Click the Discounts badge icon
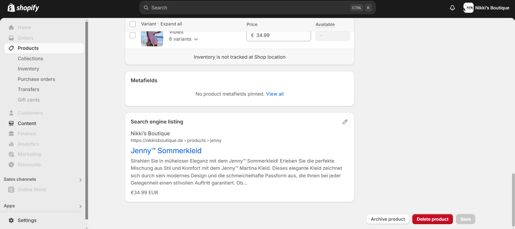Image resolution: width=515 pixels, height=229 pixels. coord(11,165)
